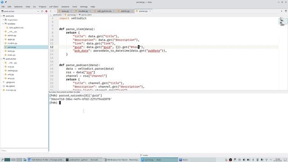
Task: Switch to the admin.py tab
Action: (x=125, y=11)
